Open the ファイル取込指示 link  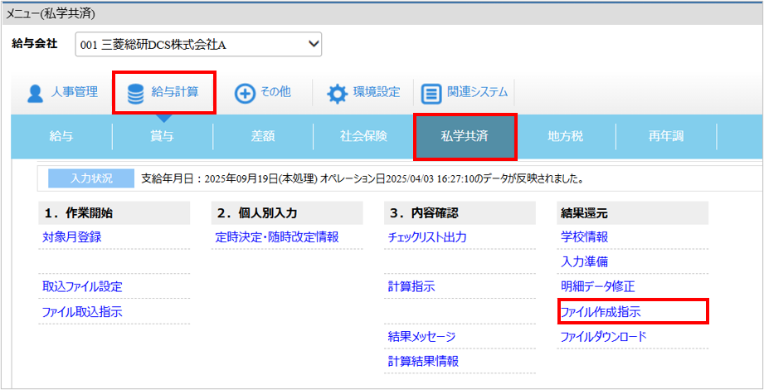[x=82, y=312]
